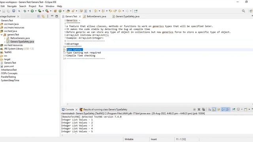
Task: Click the Save All toolbar icon
Action: click(8, 11)
